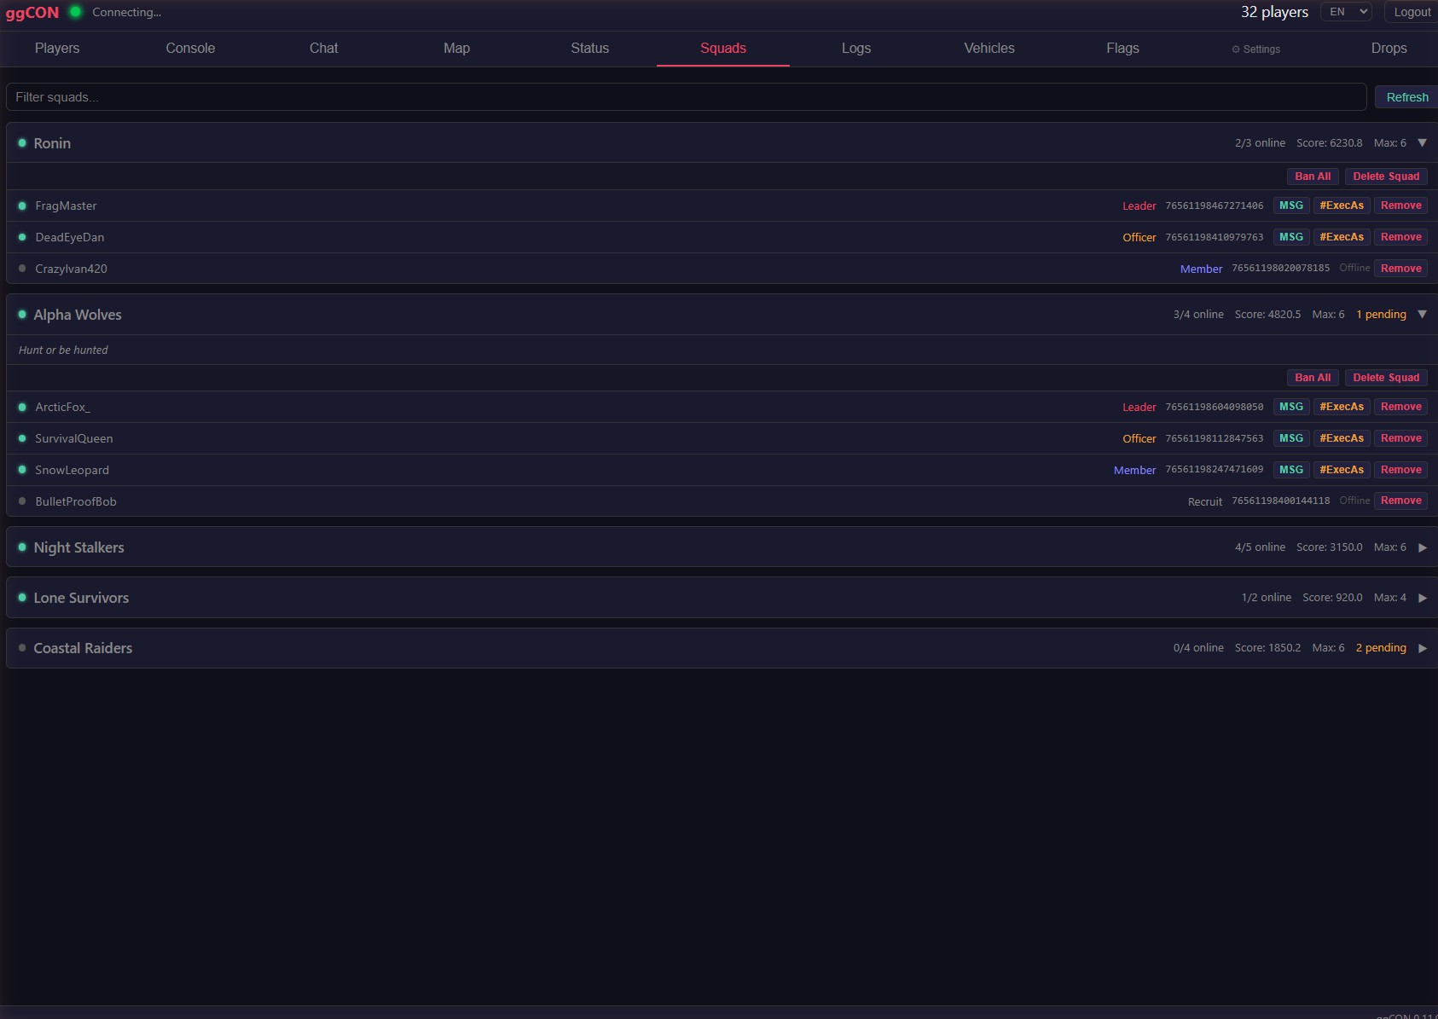Click #ExecAs for FragMaster

point(1342,206)
